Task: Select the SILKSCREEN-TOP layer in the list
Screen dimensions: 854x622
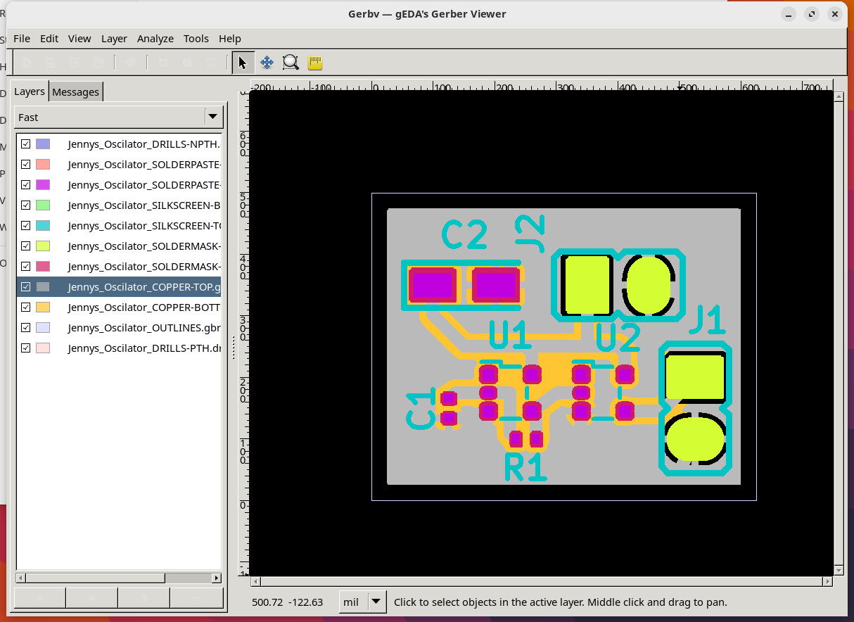Action: [x=141, y=225]
